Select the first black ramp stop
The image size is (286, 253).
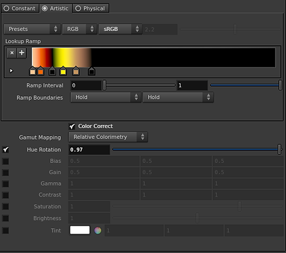pyautogui.click(x=52, y=71)
